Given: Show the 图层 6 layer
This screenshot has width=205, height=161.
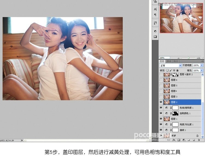Looking at the screenshot, I should point(161,80).
